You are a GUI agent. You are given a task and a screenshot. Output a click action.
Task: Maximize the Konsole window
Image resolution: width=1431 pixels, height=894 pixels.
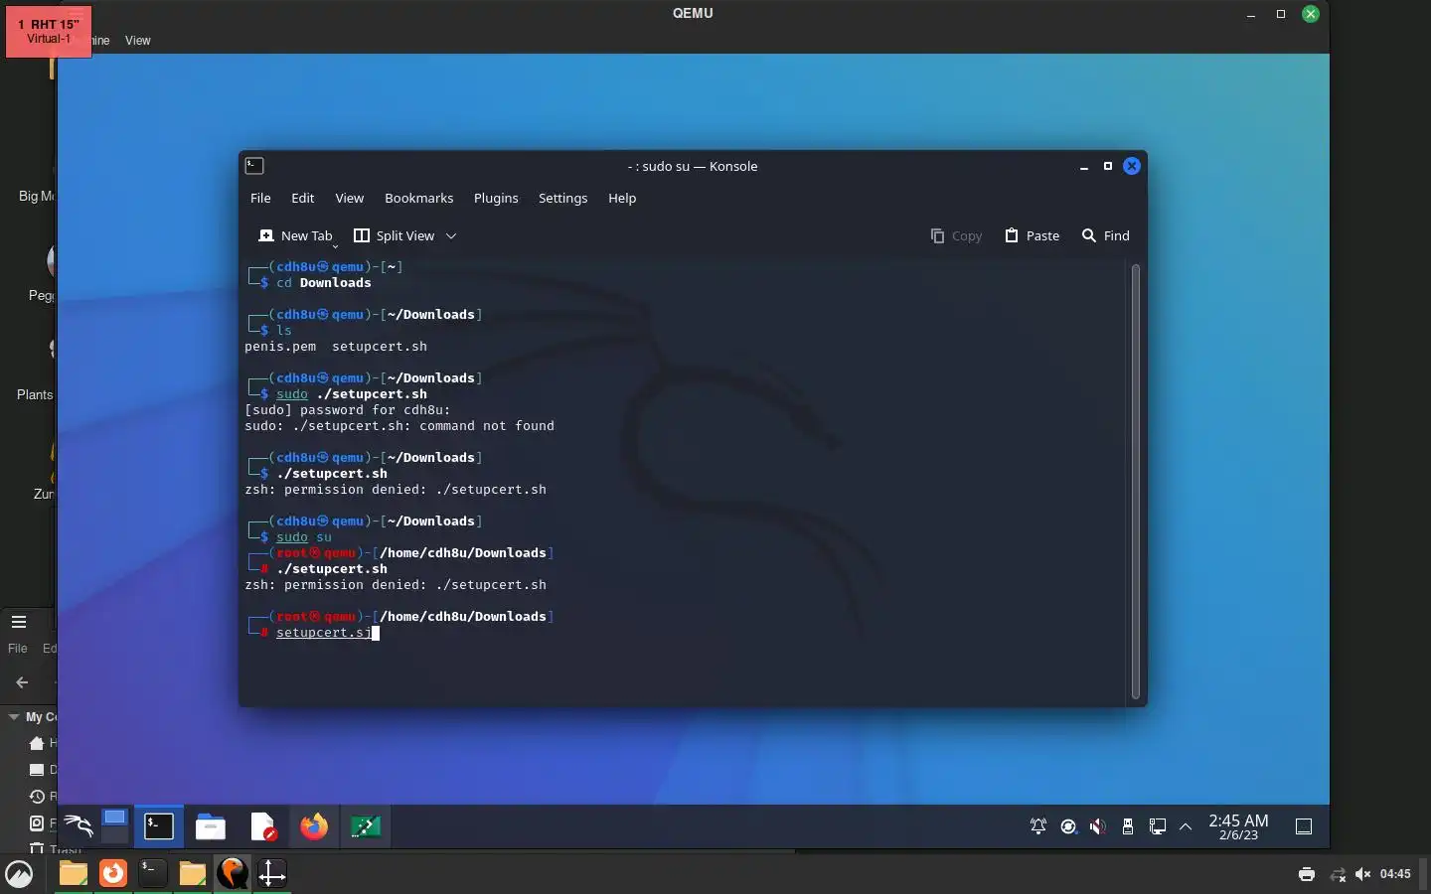[1107, 166]
